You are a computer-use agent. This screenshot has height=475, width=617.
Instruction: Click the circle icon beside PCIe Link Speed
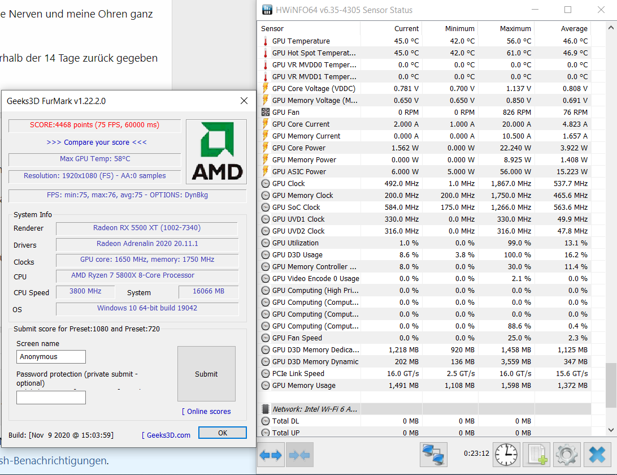click(266, 373)
